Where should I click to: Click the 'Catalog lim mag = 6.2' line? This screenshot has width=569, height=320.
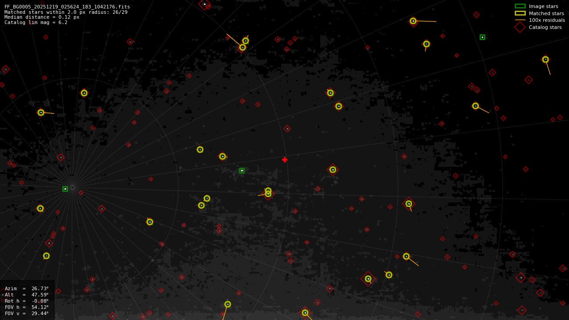[36, 22]
